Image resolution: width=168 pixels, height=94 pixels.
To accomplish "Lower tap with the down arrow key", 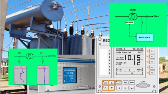I will [x=112, y=88].
